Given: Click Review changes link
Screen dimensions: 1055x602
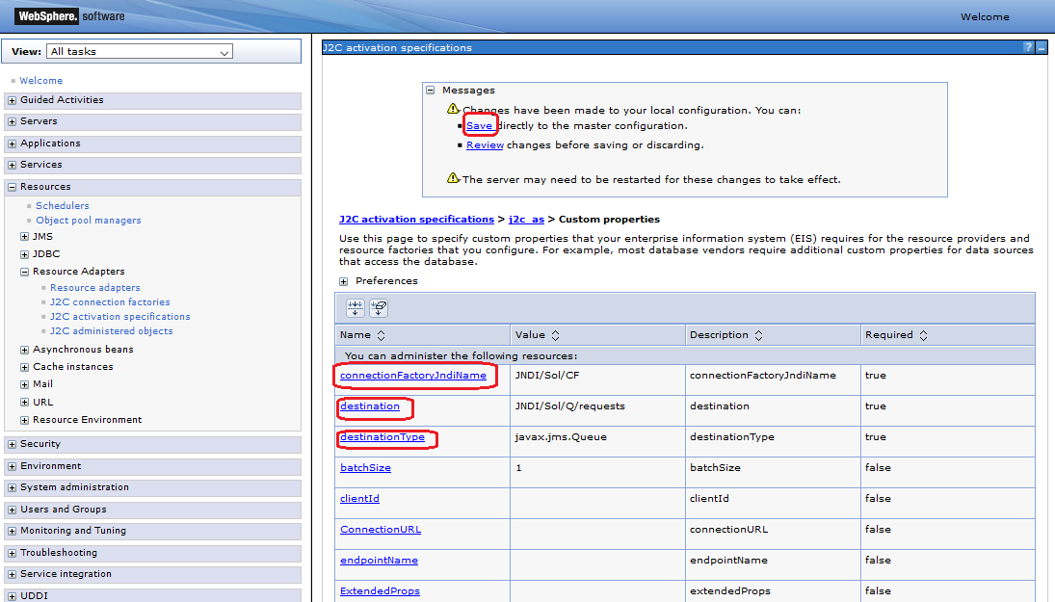Looking at the screenshot, I should (485, 145).
